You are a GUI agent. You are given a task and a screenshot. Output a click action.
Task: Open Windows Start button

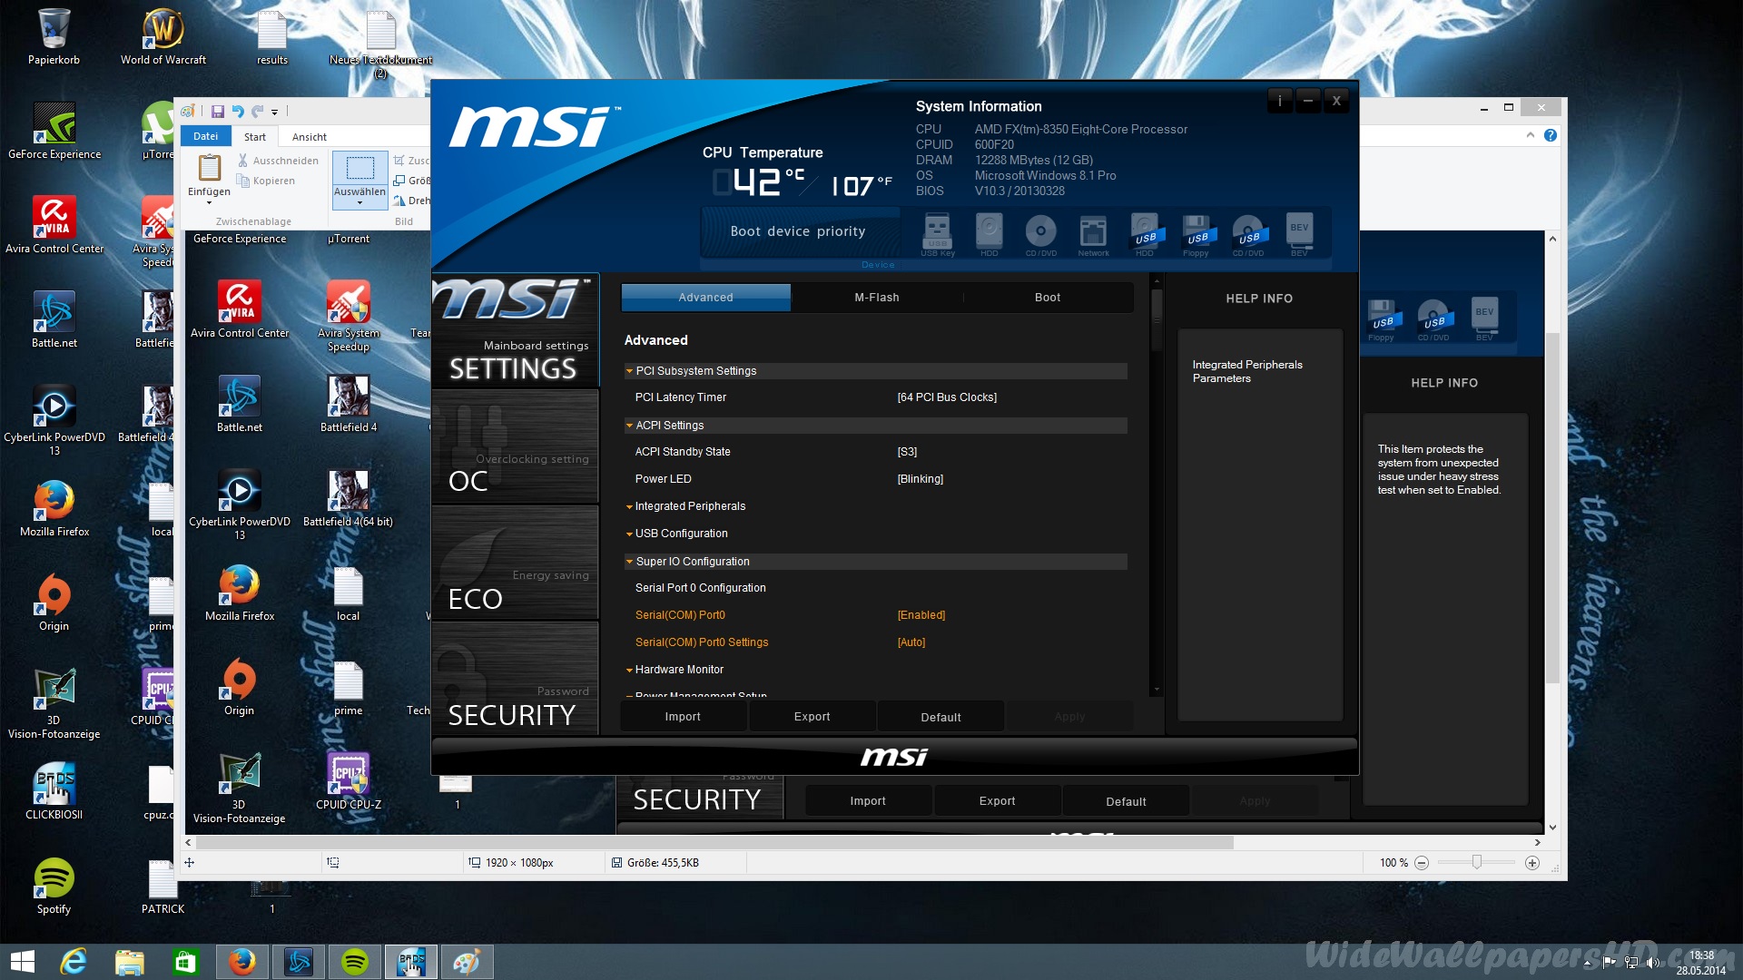pyautogui.click(x=22, y=962)
